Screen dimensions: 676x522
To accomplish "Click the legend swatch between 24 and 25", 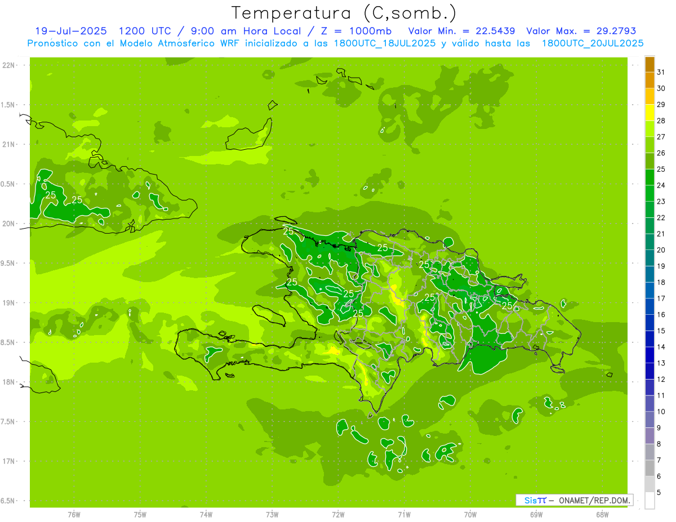I will (650, 178).
